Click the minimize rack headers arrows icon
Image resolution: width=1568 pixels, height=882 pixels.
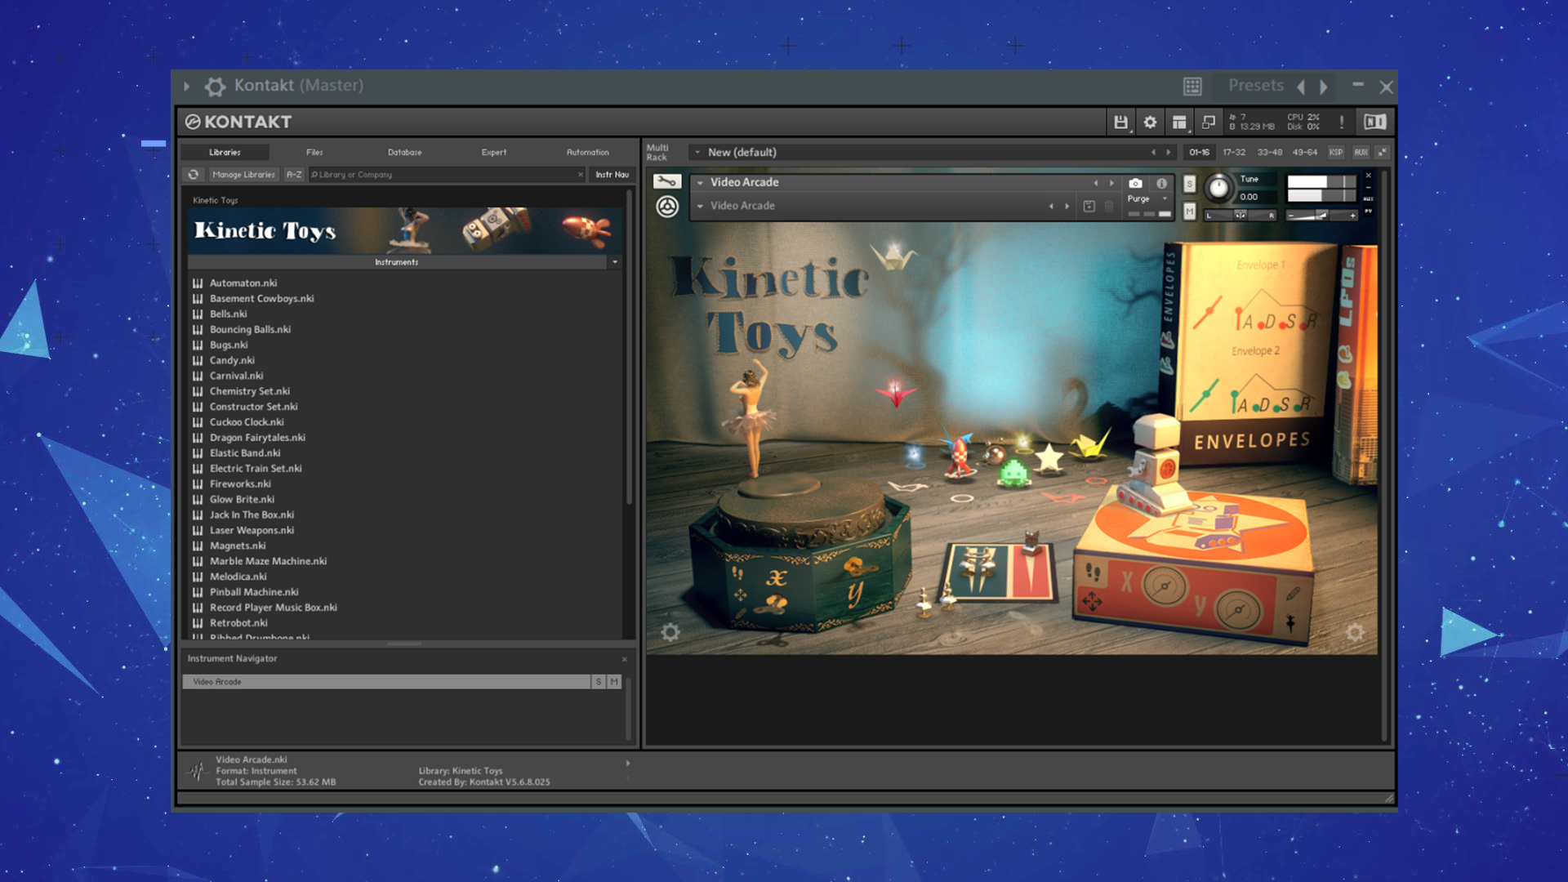[1382, 152]
